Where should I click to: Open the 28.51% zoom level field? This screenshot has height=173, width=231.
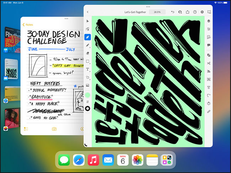click(157, 12)
